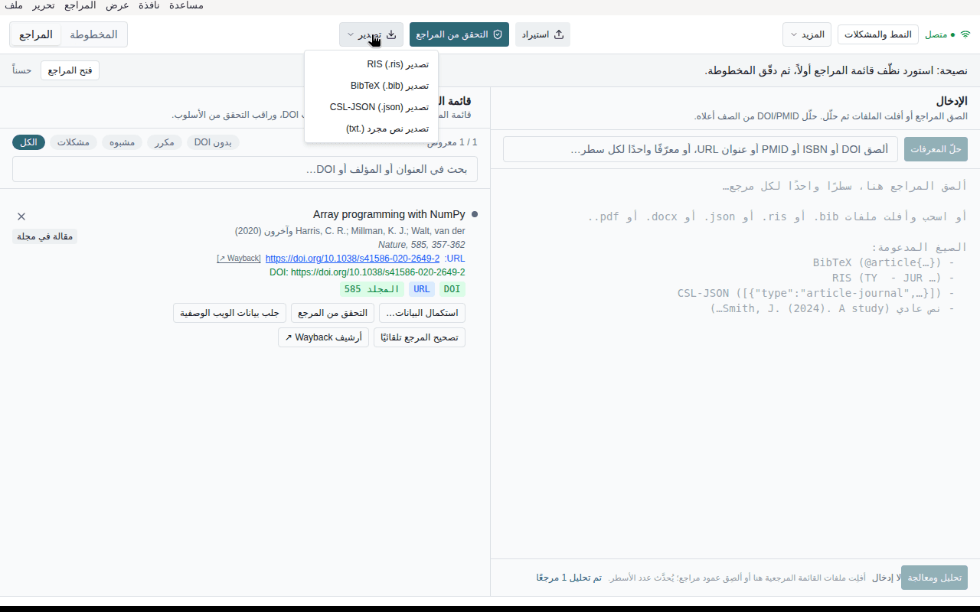Click the search by title or author field
Screen dimensions: 980x612
(x=245, y=169)
